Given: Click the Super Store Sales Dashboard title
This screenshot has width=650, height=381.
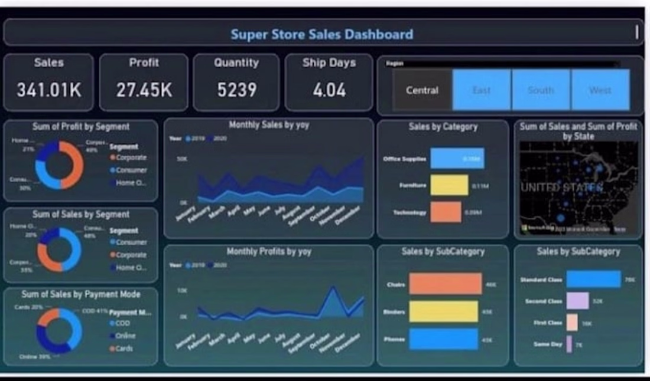Looking at the screenshot, I should tap(321, 34).
